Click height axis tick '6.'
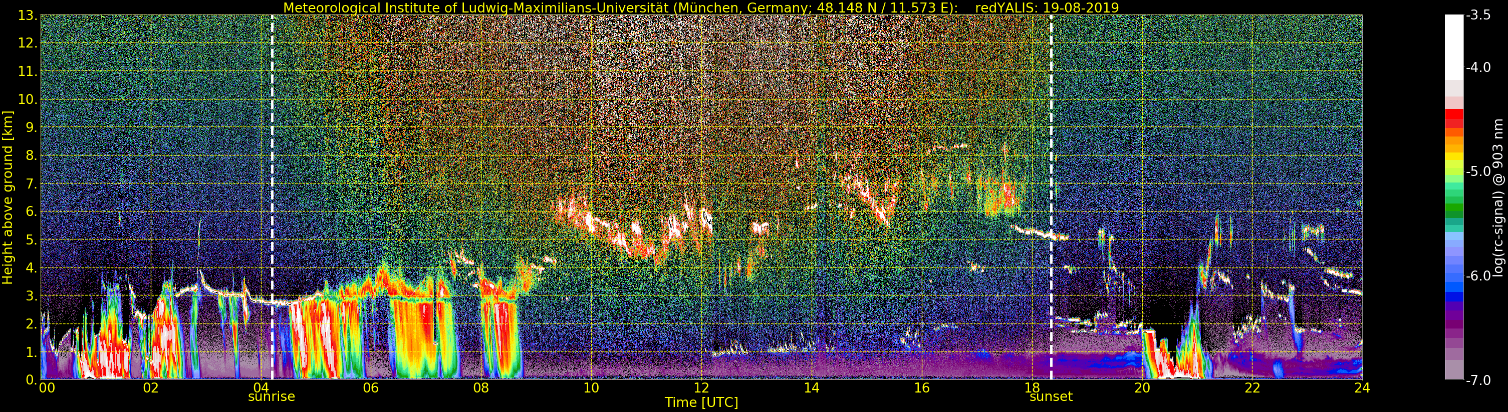 point(31,212)
